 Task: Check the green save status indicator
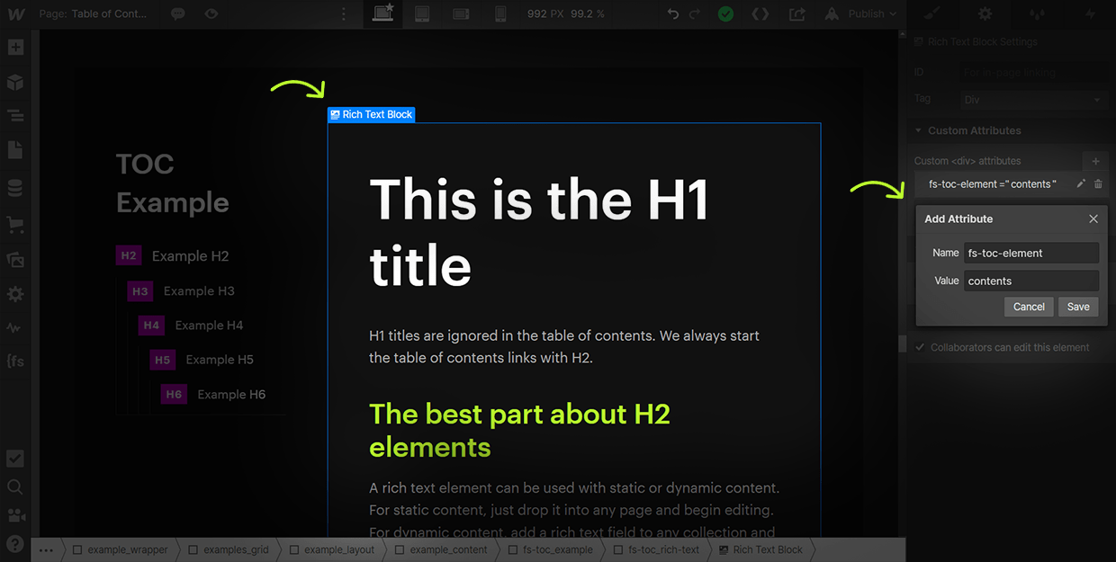725,13
